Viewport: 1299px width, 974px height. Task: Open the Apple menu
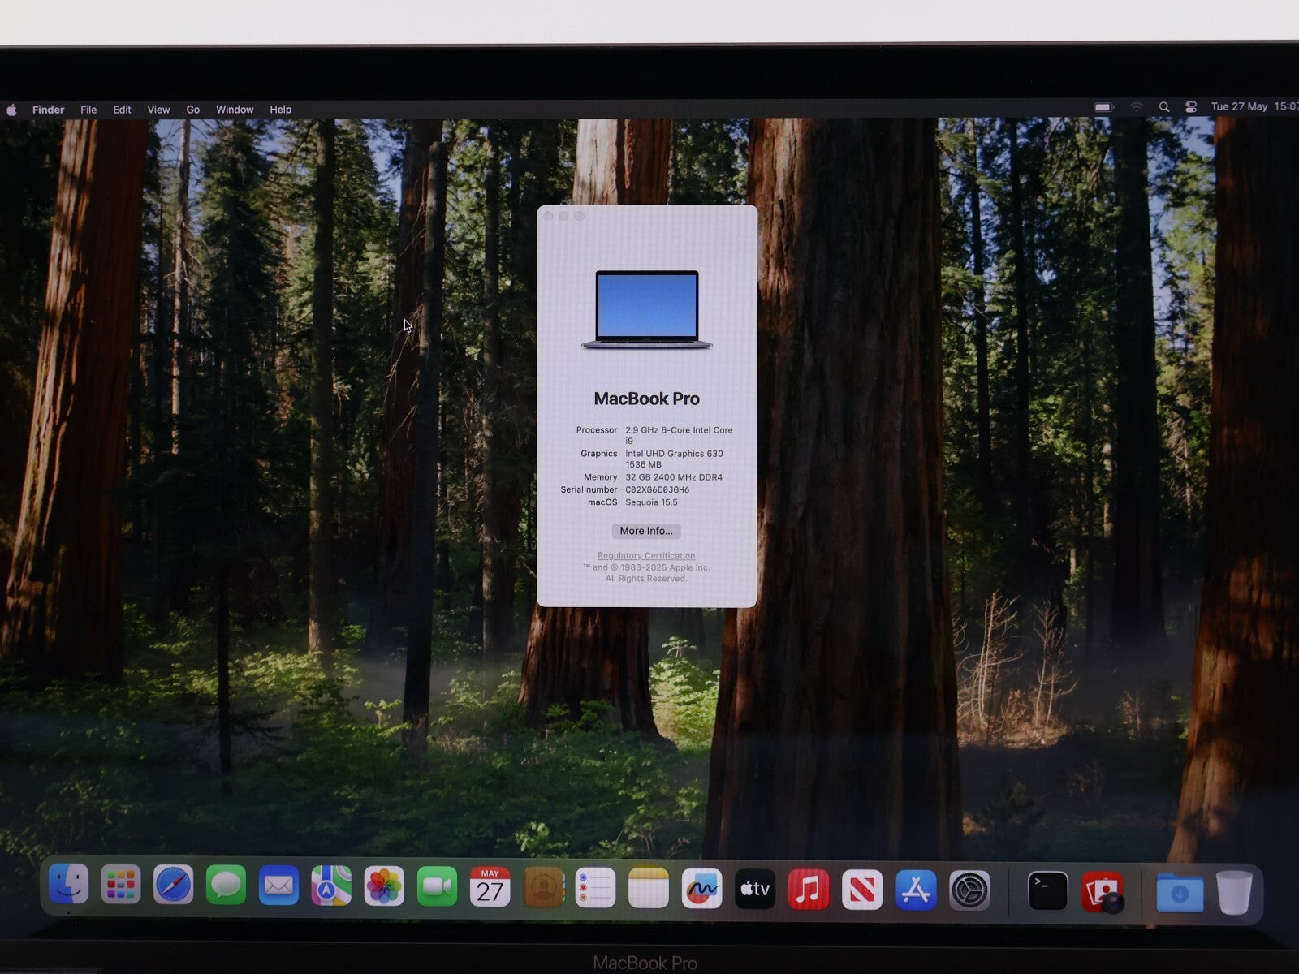click(x=11, y=110)
